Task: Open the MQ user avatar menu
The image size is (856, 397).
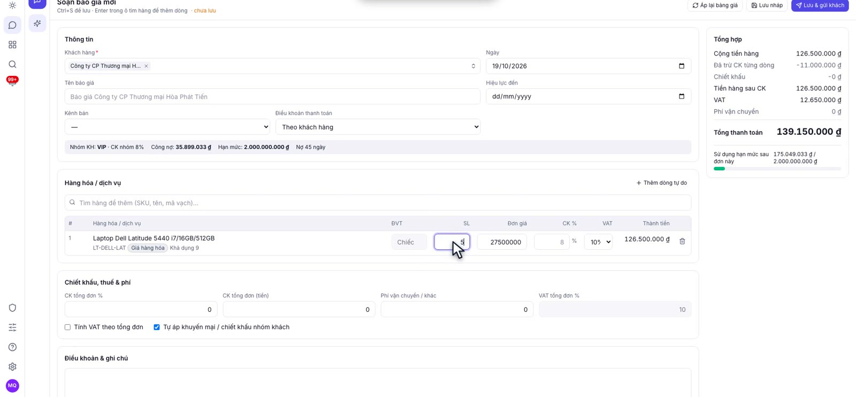Action: 12,385
